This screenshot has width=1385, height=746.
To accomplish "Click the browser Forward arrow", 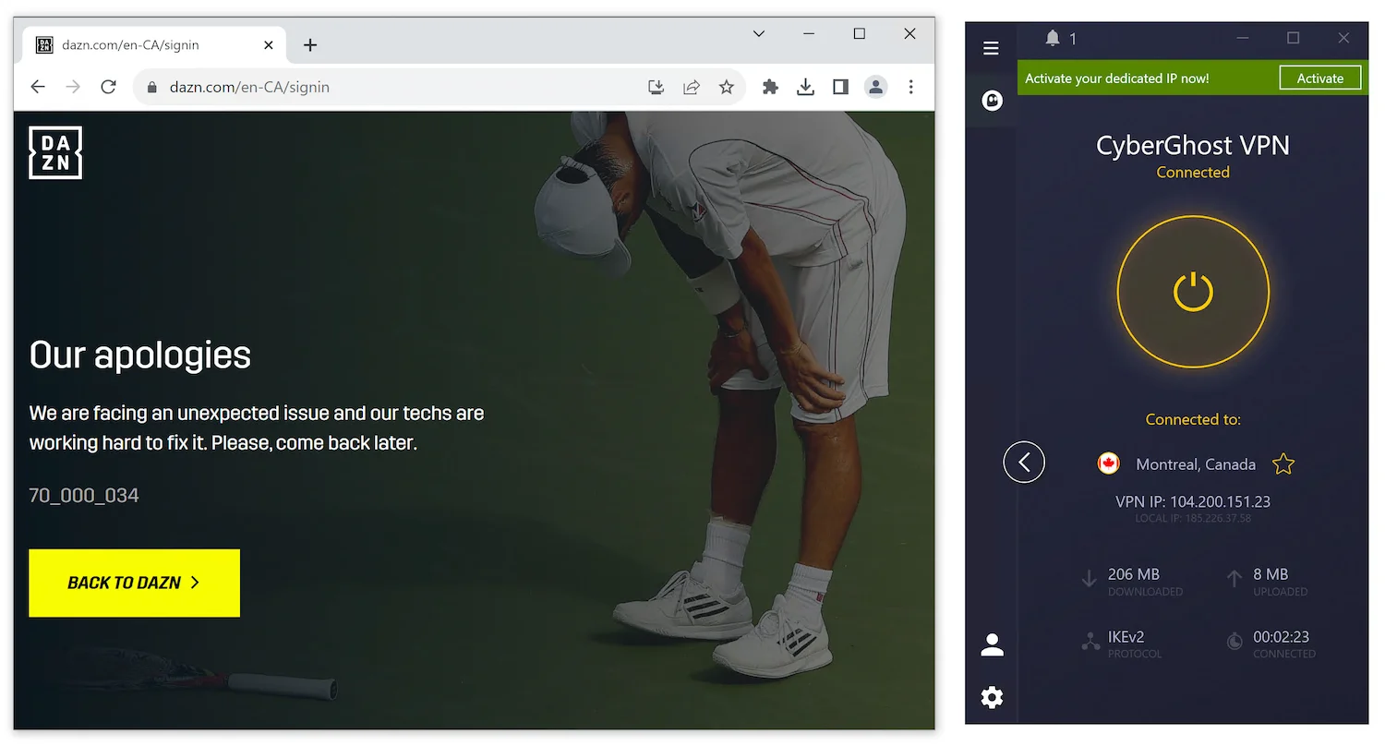I will (x=73, y=87).
